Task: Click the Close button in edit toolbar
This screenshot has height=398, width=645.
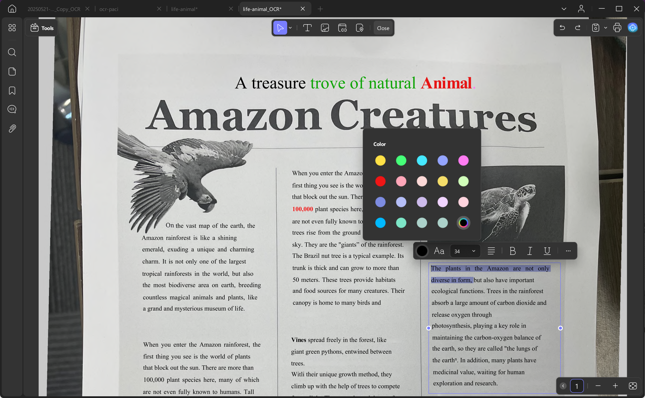Action: click(383, 28)
